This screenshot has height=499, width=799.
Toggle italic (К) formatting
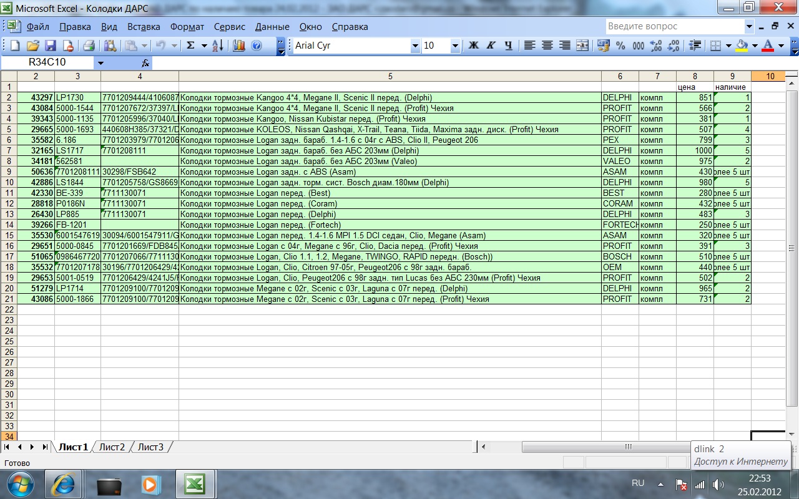491,46
